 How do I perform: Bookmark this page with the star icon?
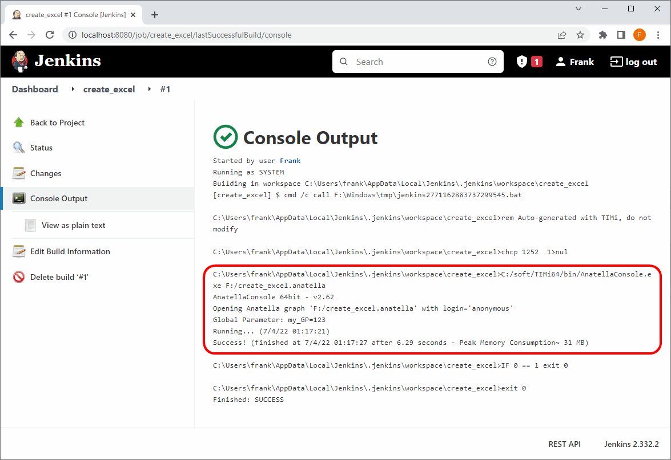(x=580, y=35)
